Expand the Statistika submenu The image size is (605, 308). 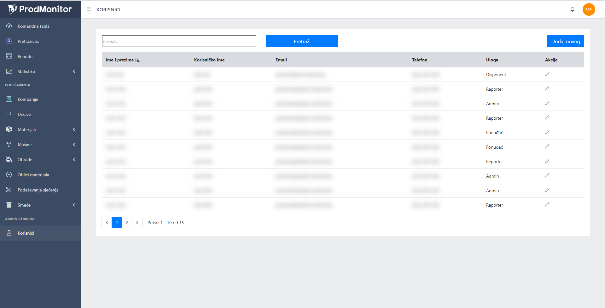point(40,71)
